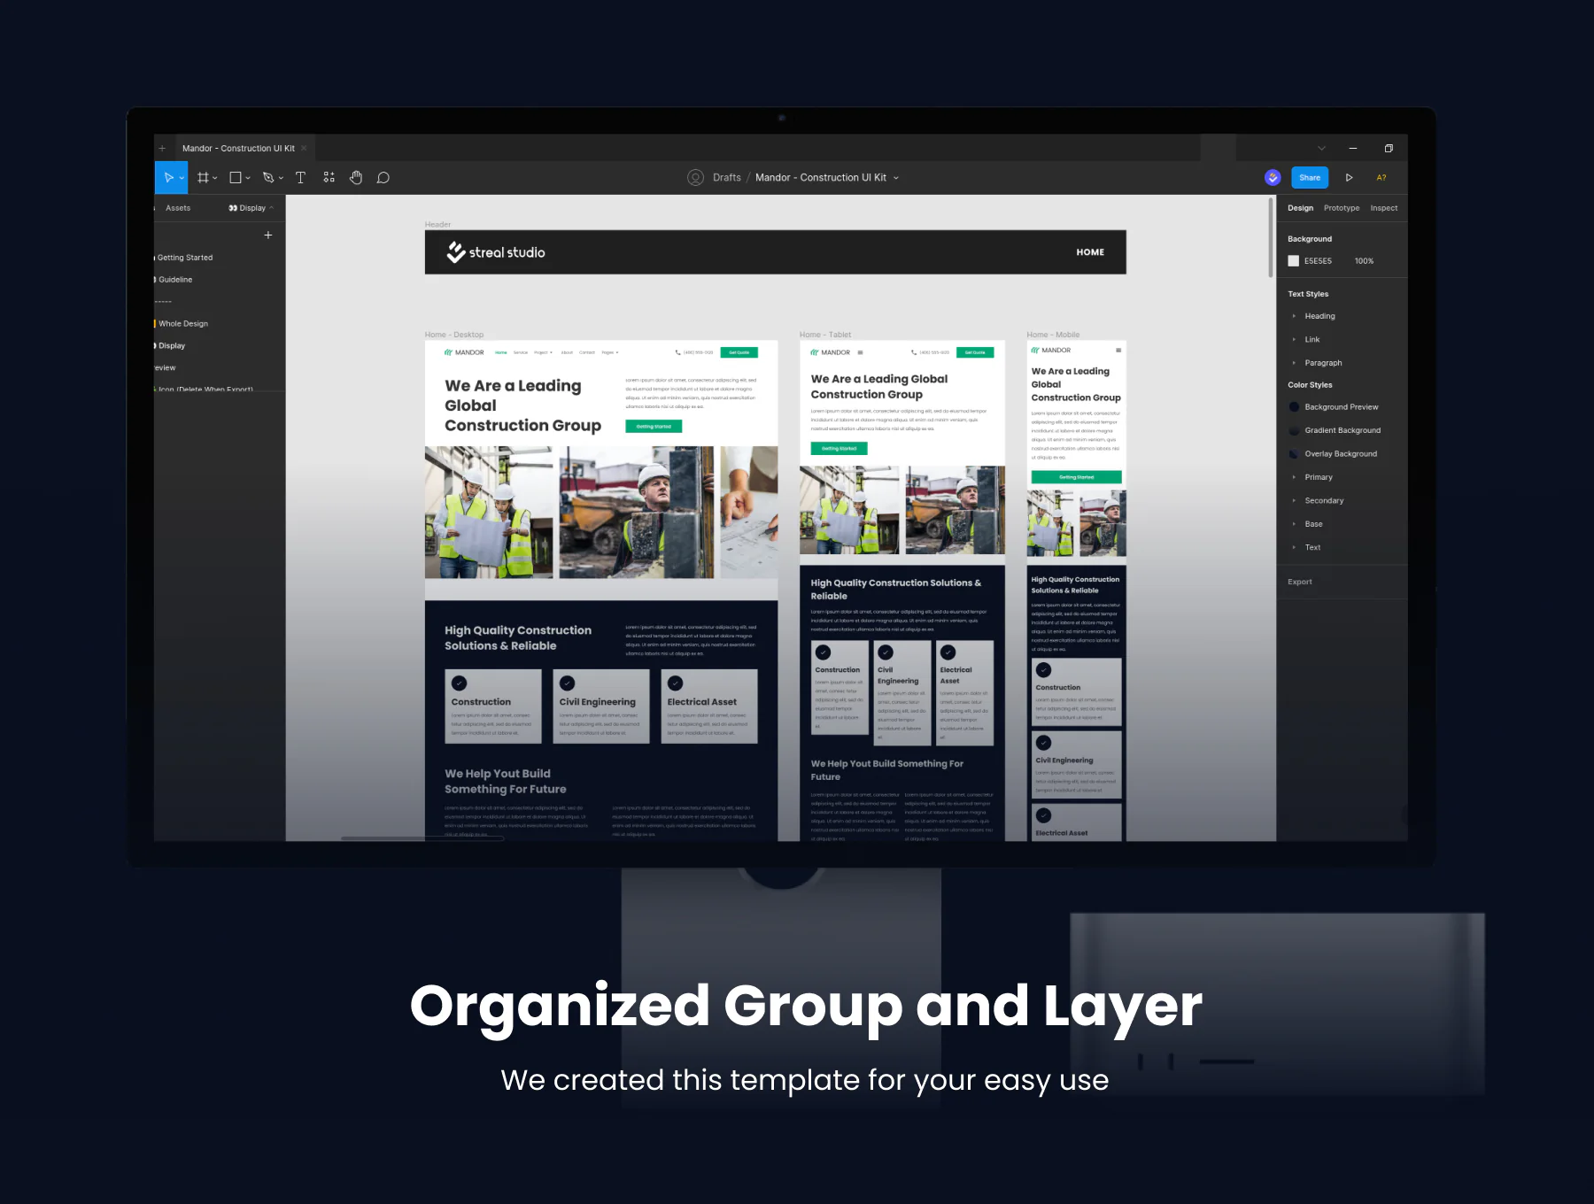The height and width of the screenshot is (1204, 1594).
Task: Select Background Preview color style
Action: point(1335,407)
